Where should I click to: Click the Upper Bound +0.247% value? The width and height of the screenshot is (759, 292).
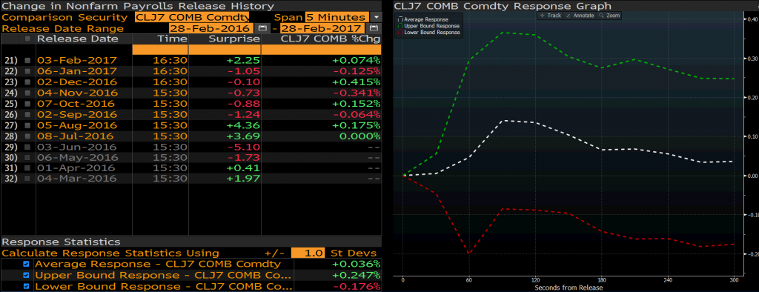click(356, 275)
